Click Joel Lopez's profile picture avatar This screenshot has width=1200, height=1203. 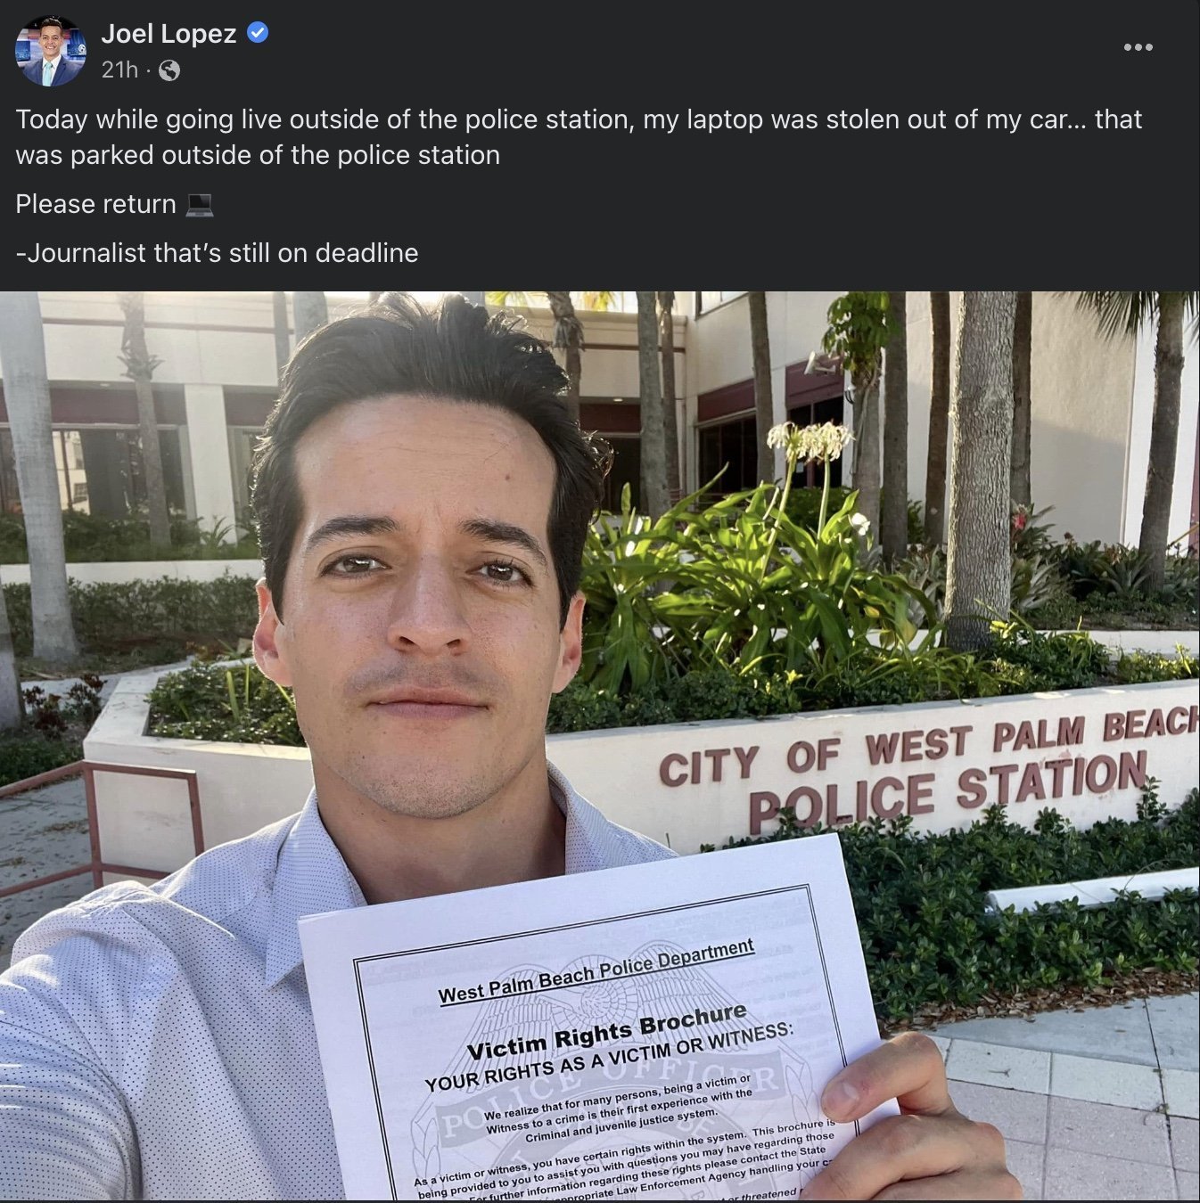pyautogui.click(x=51, y=50)
